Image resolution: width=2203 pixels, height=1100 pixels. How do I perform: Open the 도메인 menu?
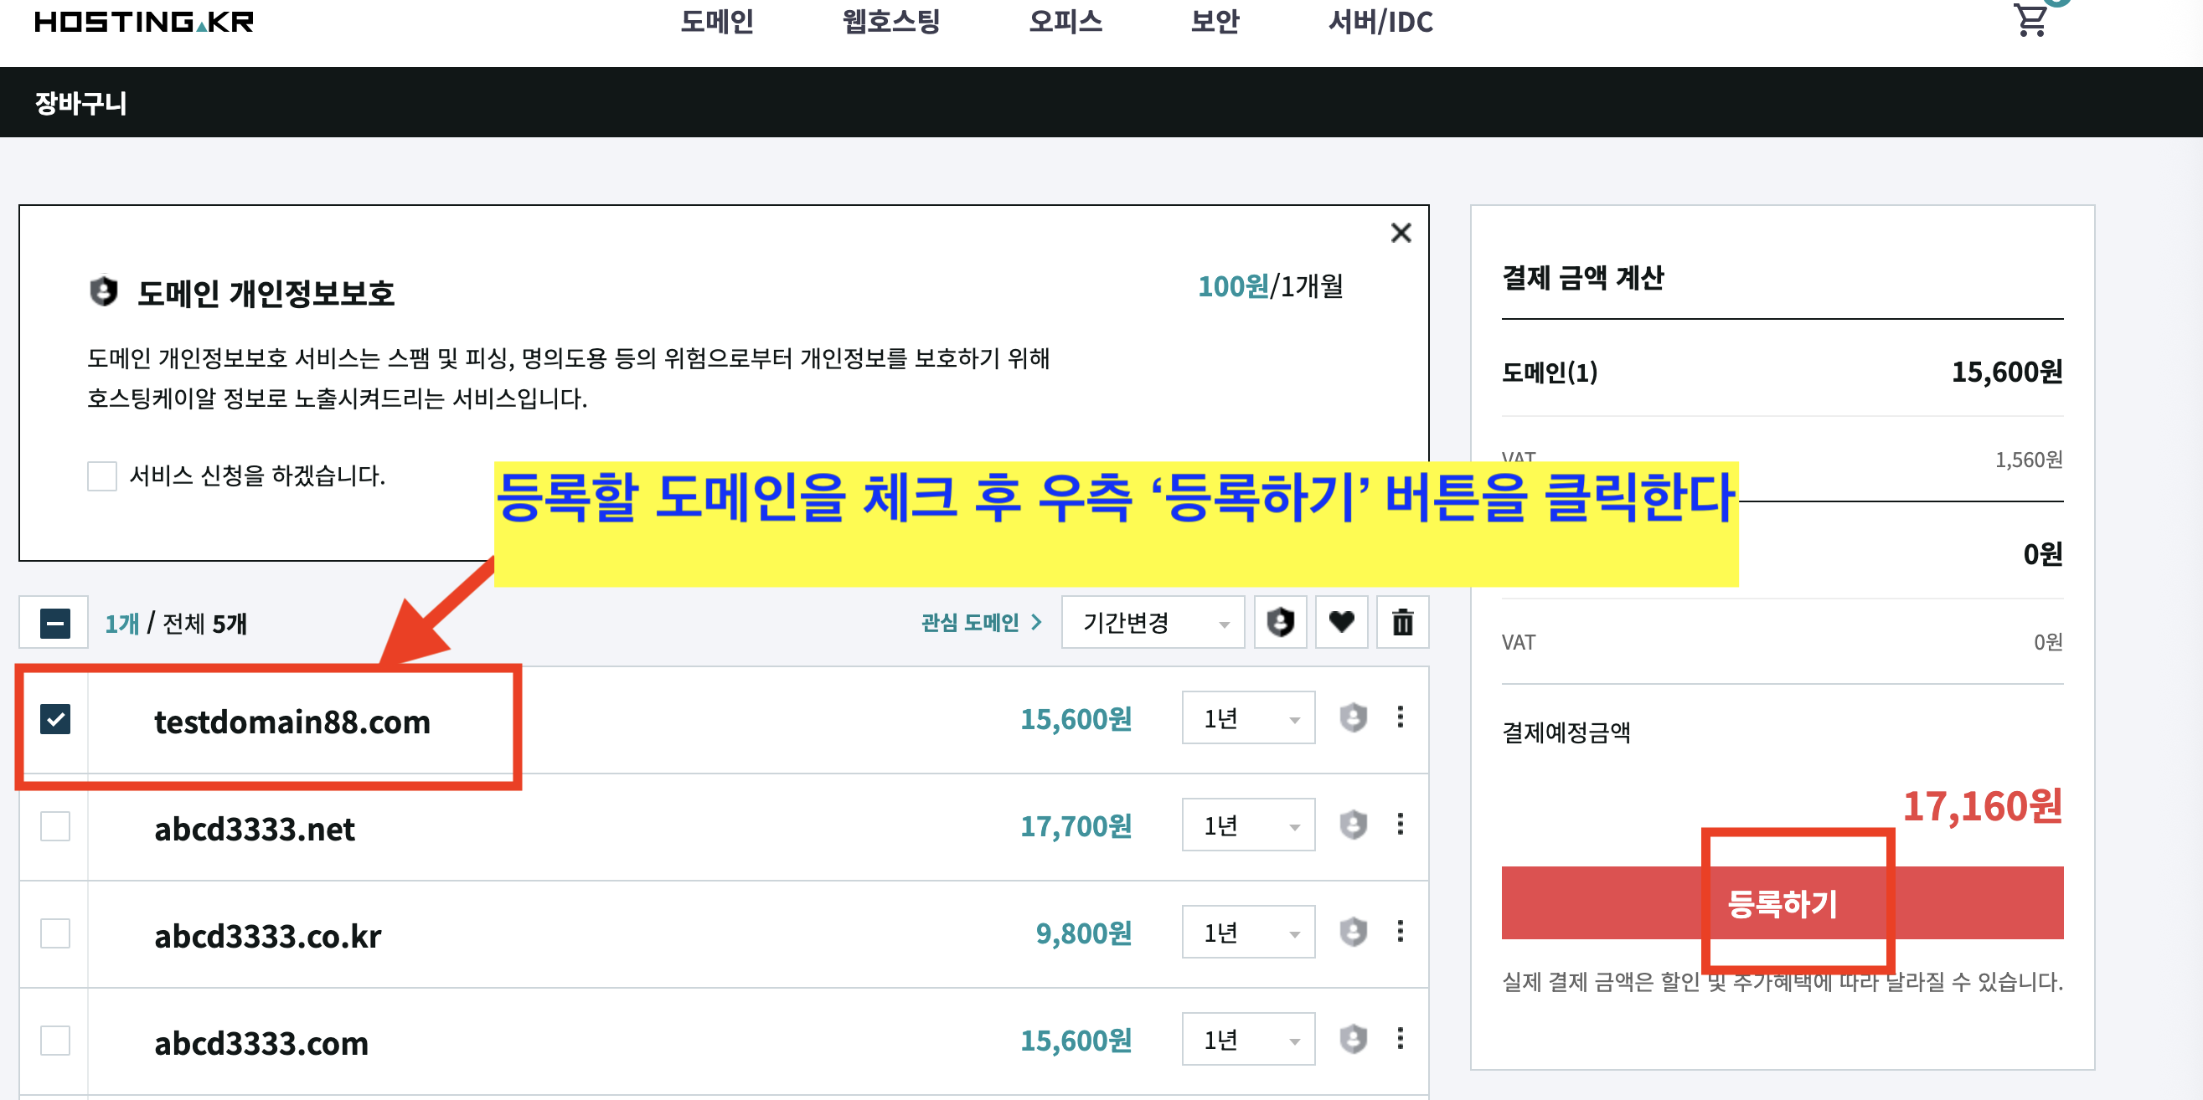tap(718, 23)
